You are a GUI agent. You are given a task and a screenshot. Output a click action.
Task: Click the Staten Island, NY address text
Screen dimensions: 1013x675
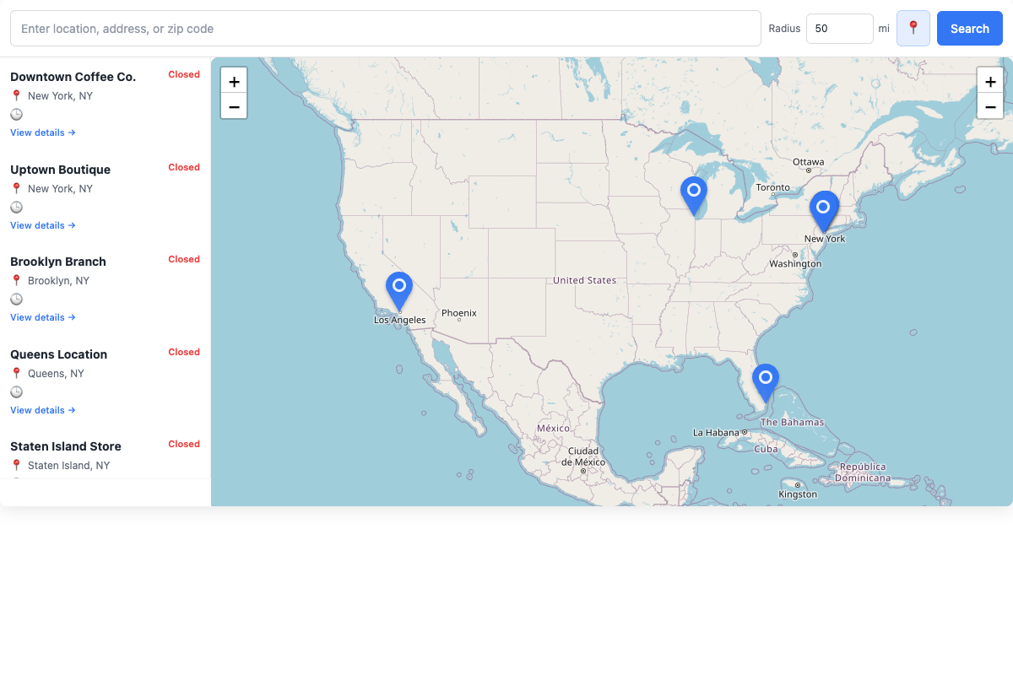[68, 466]
